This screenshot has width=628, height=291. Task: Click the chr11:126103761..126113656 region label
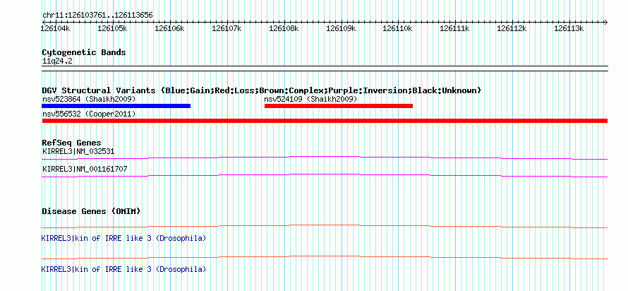pos(97,16)
